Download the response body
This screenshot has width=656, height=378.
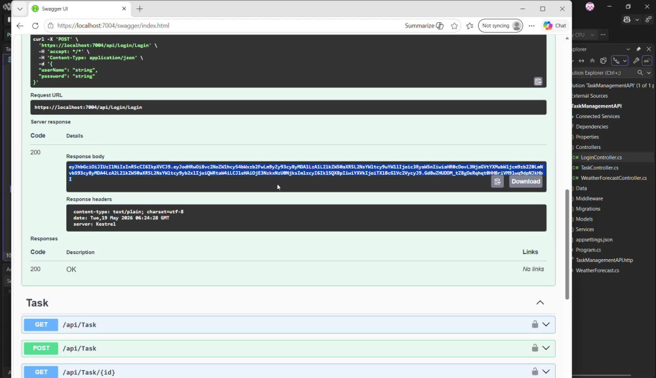[x=525, y=182]
